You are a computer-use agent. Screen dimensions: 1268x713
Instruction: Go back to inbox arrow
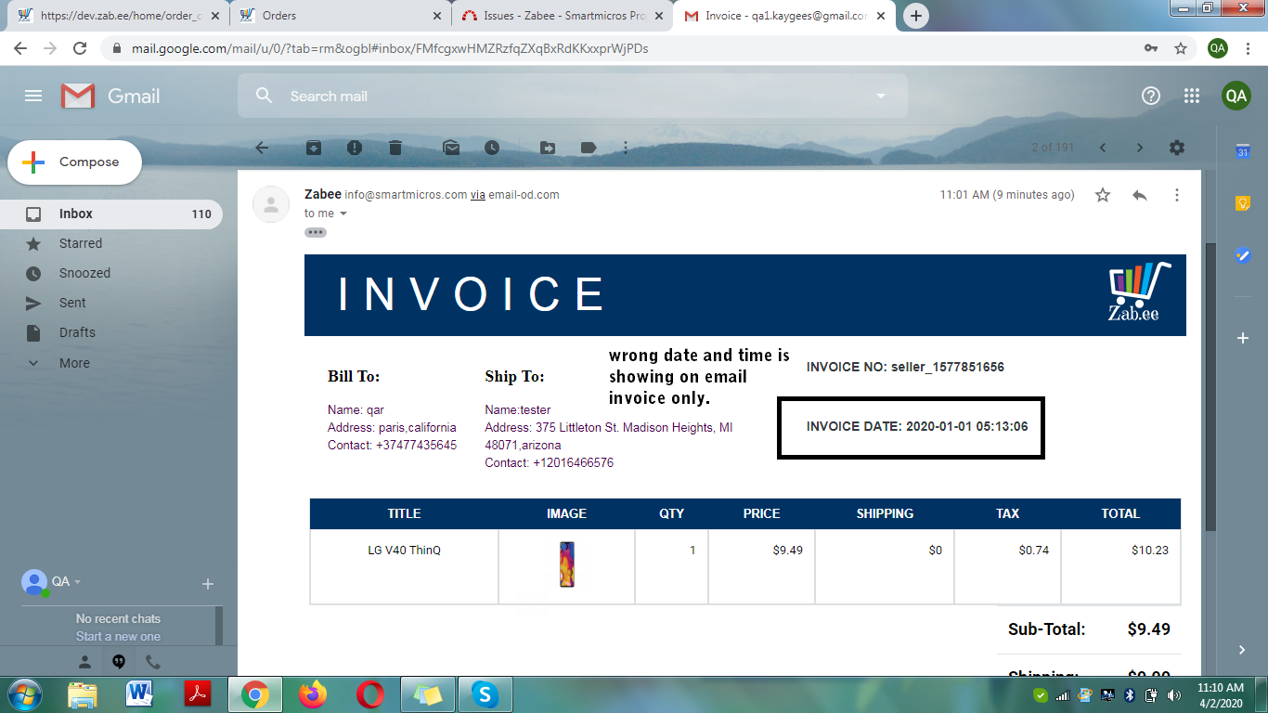262,148
